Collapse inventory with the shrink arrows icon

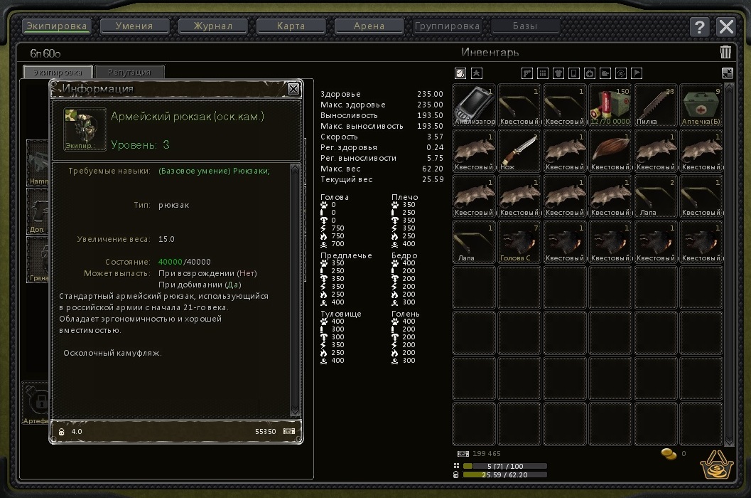pyautogui.click(x=727, y=73)
